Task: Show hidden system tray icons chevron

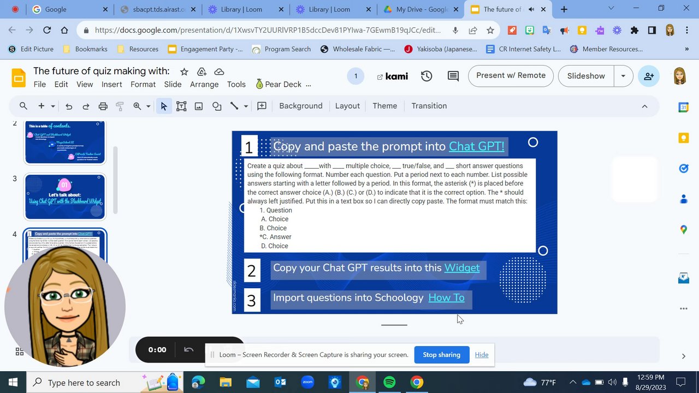Action: click(572, 382)
